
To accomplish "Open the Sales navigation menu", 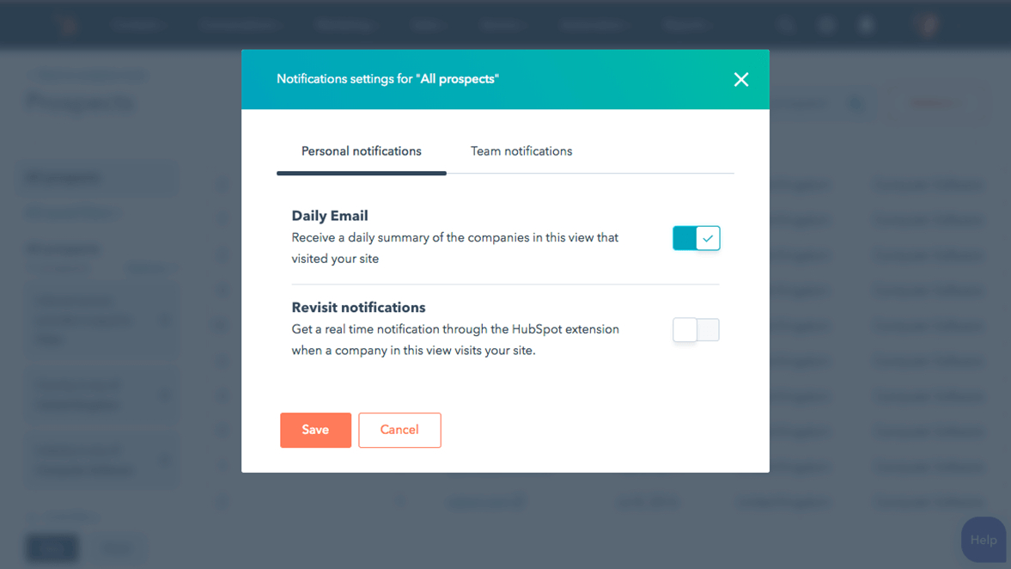I will (x=429, y=25).
